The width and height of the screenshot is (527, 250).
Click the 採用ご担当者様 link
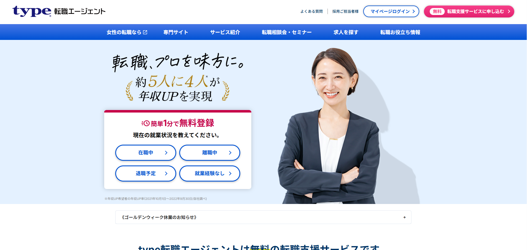point(346,11)
